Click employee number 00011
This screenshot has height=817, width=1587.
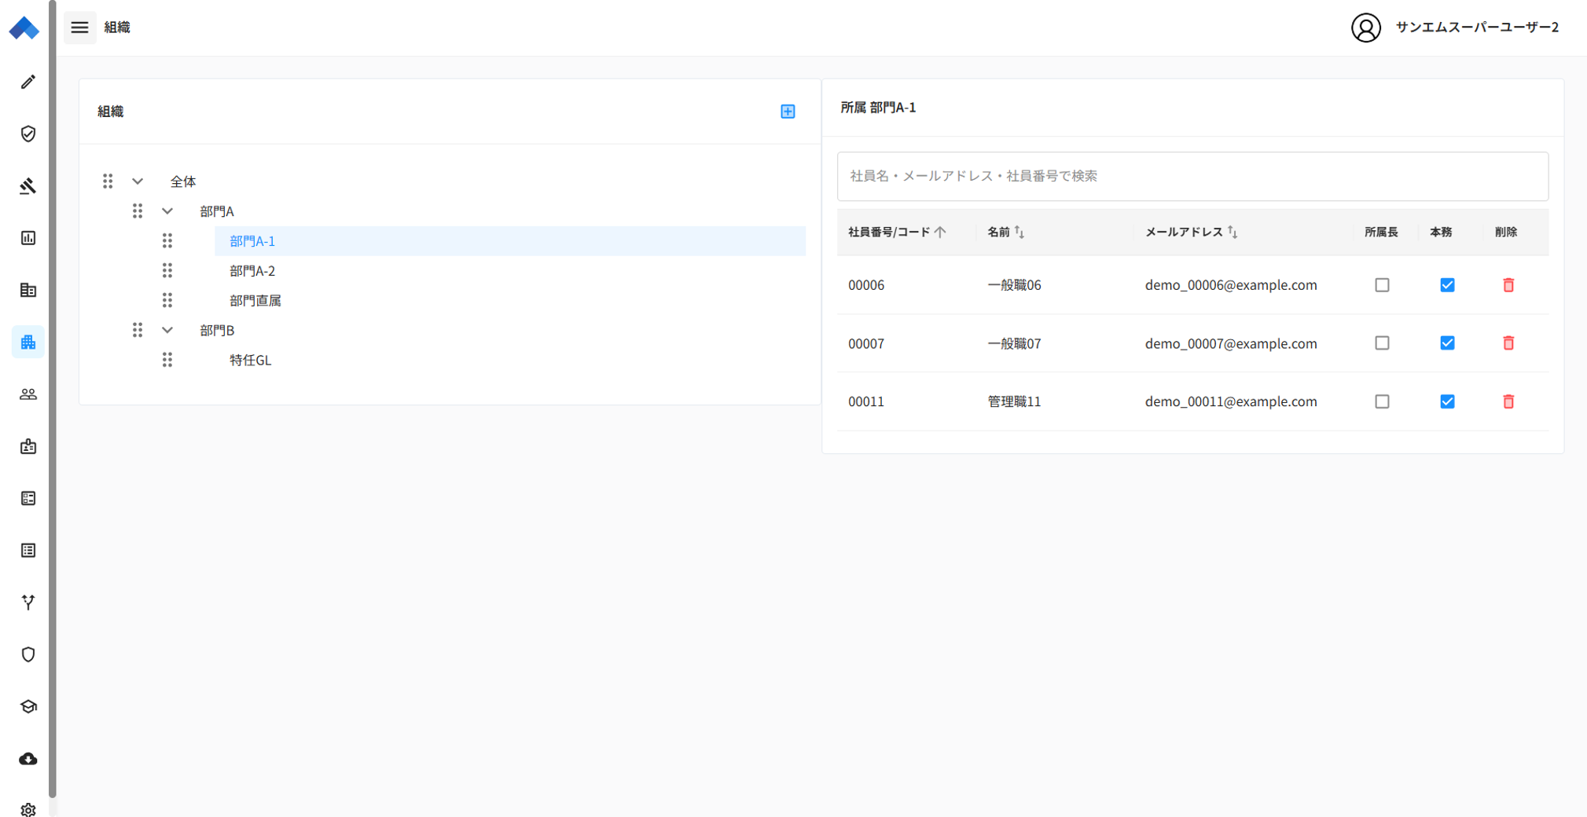866,401
